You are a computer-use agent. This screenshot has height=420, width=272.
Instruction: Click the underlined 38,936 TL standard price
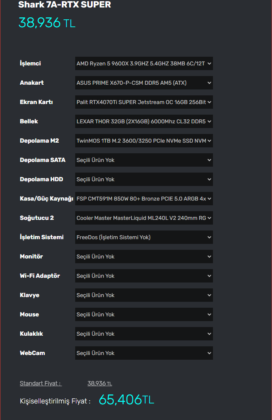100,383
